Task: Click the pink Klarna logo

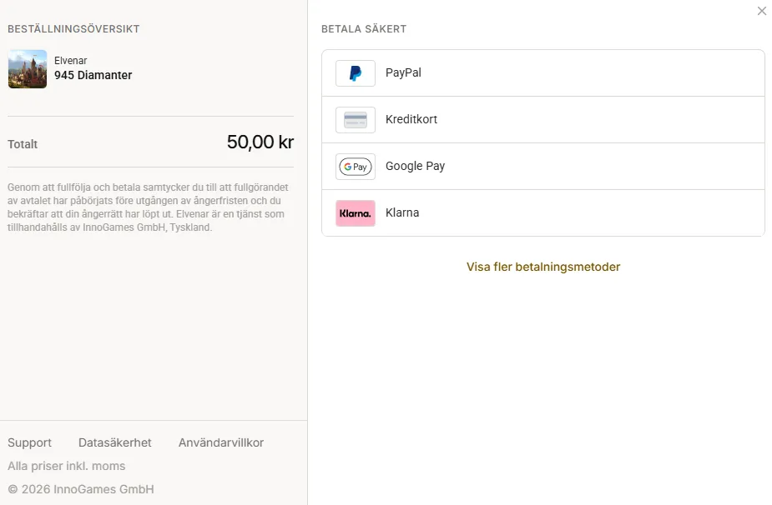Action: pos(356,213)
